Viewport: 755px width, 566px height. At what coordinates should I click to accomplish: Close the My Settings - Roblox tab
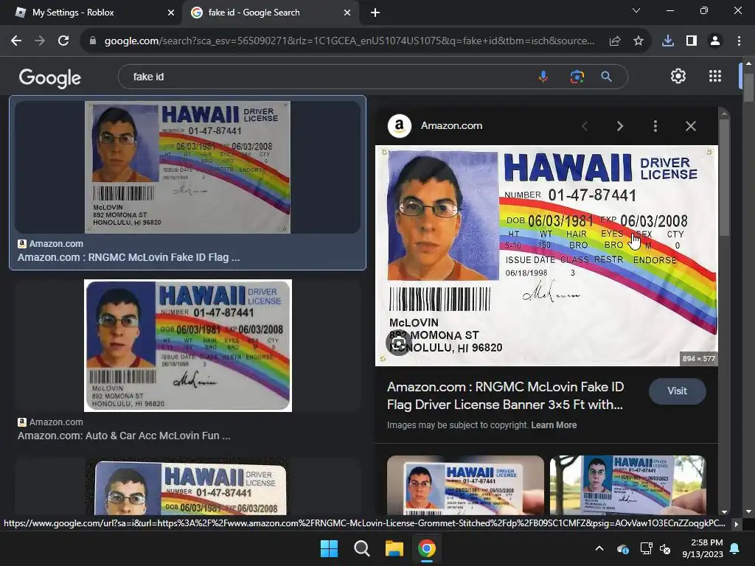click(171, 13)
